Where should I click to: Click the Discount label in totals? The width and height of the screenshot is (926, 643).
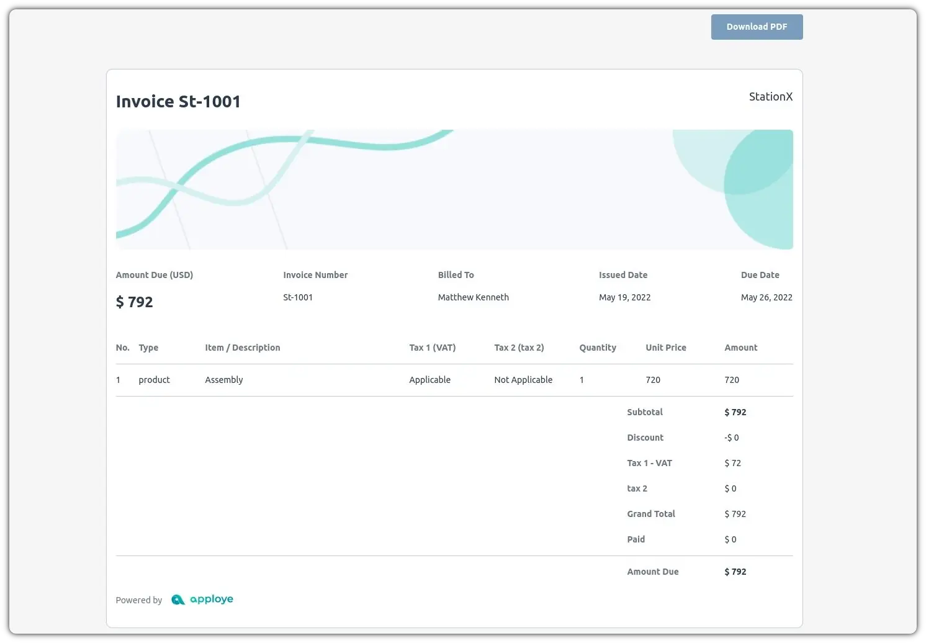(645, 438)
